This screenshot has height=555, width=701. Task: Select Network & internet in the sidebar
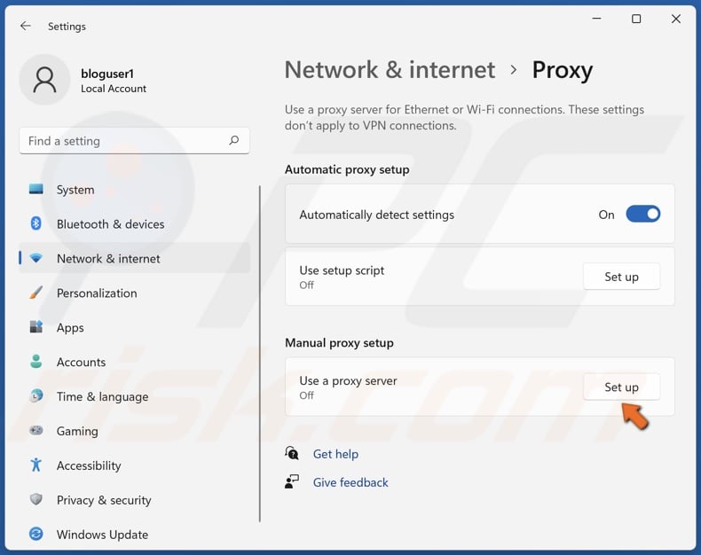tap(108, 259)
